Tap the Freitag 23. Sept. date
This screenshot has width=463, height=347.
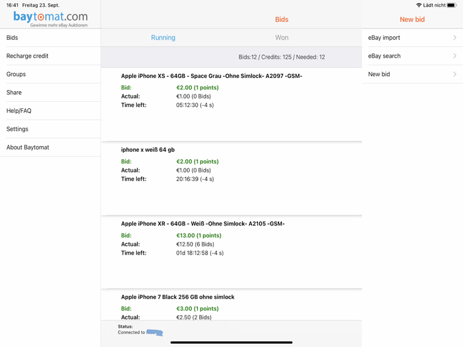pos(41,5)
